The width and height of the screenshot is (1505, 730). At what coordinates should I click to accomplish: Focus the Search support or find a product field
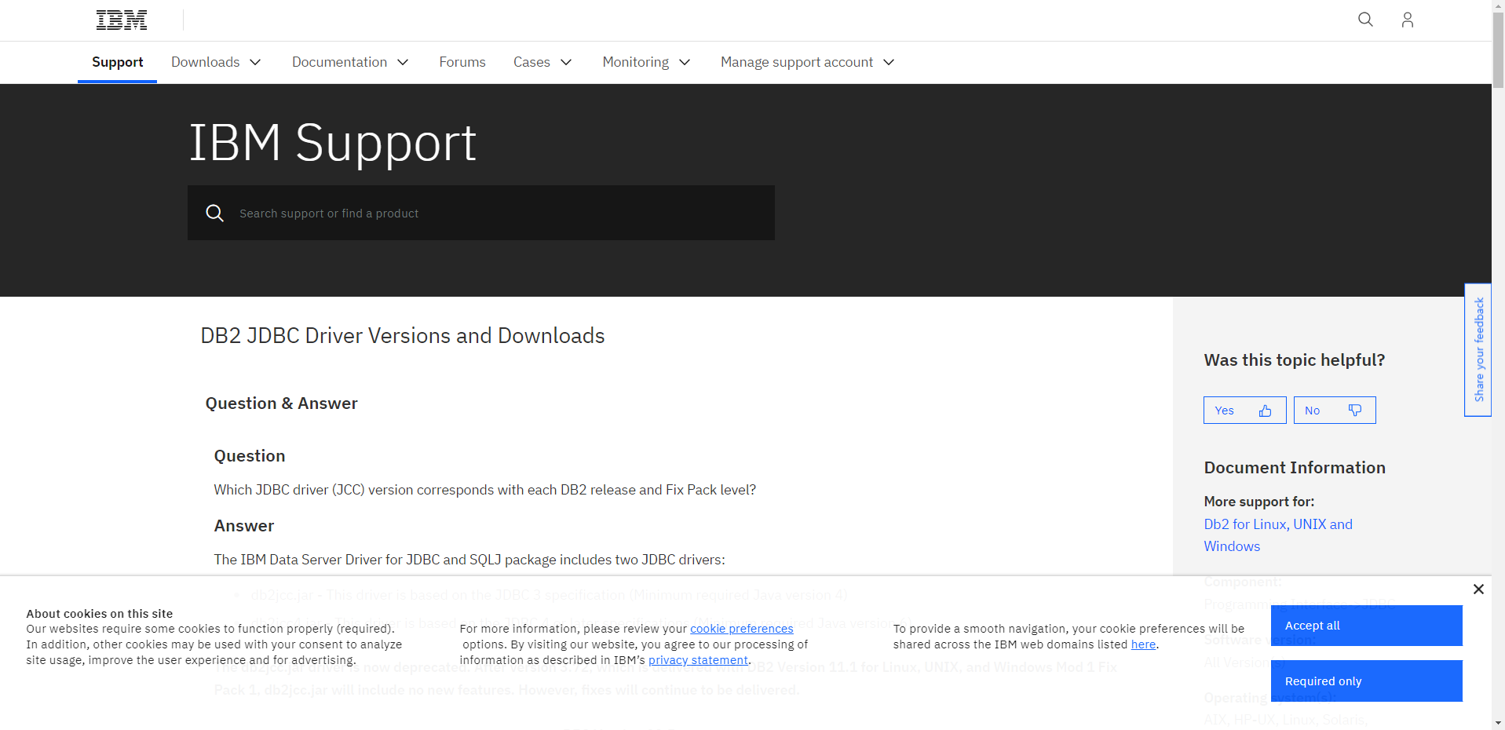pyautogui.click(x=481, y=213)
